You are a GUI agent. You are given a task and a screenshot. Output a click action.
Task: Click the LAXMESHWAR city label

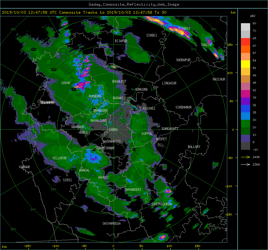pyautogui.click(x=105, y=148)
